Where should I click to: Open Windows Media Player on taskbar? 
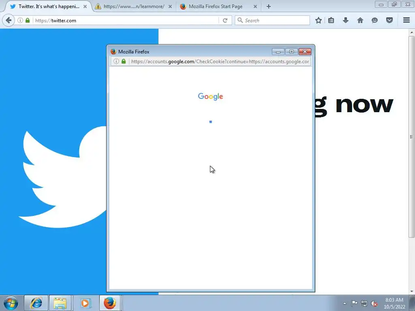pos(85,303)
